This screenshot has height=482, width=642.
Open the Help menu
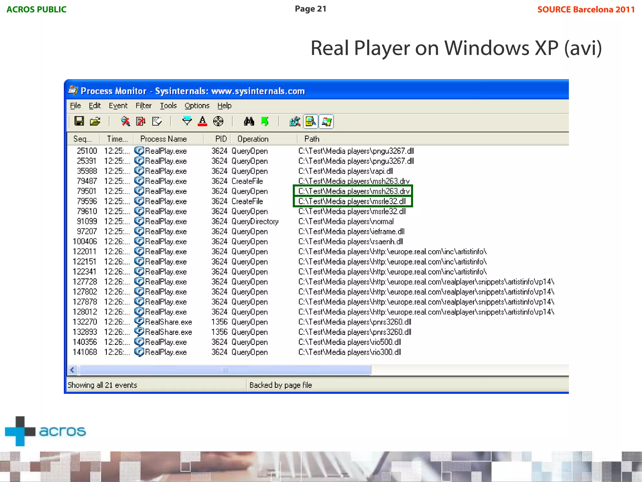(224, 106)
